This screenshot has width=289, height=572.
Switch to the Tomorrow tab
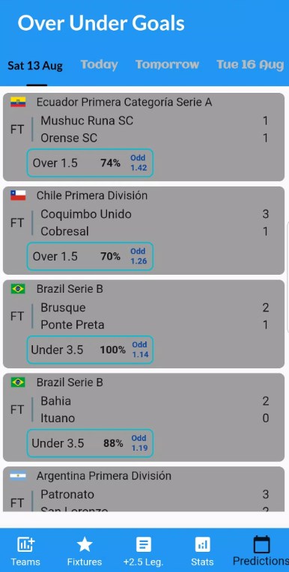pos(167,65)
